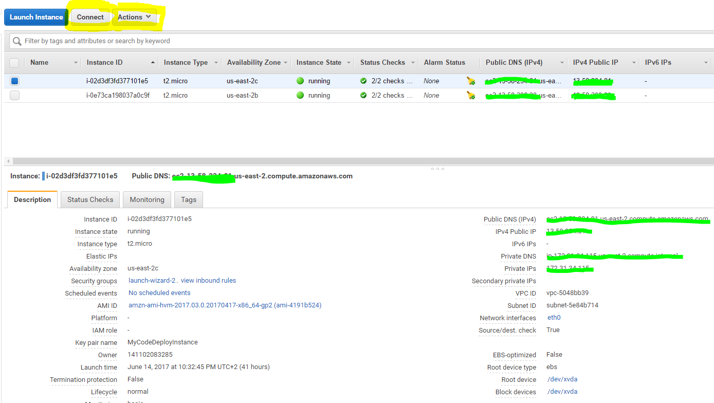
Task: Open the Availability Zone column dropdown arrow
Action: tap(285, 63)
